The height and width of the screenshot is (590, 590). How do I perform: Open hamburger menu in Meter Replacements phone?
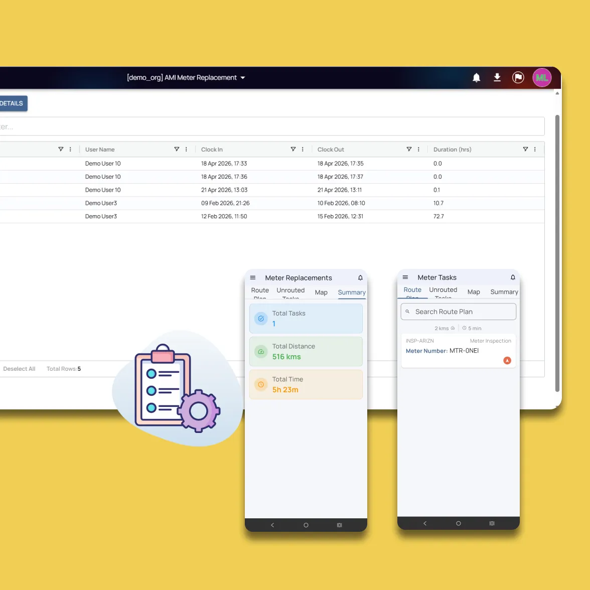pyautogui.click(x=253, y=278)
